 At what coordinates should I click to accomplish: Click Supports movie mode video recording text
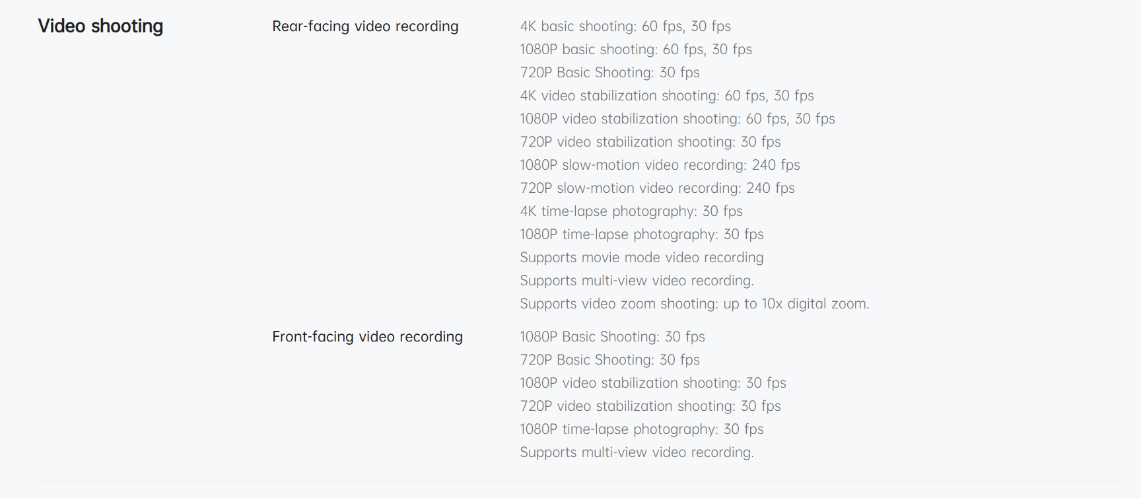click(x=641, y=258)
